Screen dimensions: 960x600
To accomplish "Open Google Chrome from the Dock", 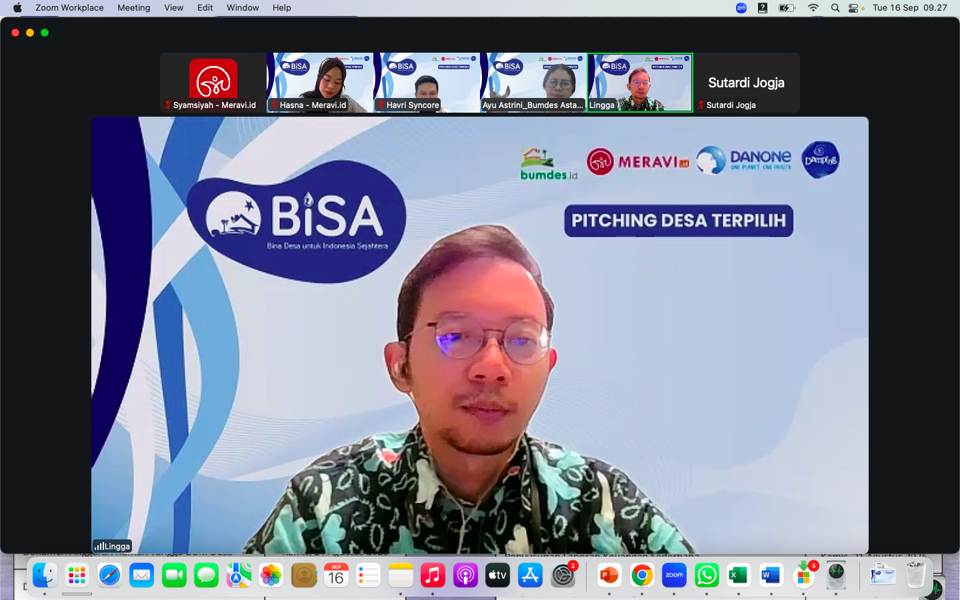I will point(641,575).
